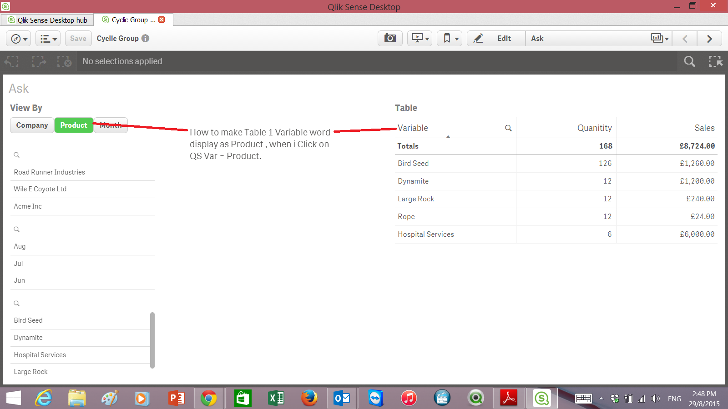Search within the month filter list

coord(17,229)
